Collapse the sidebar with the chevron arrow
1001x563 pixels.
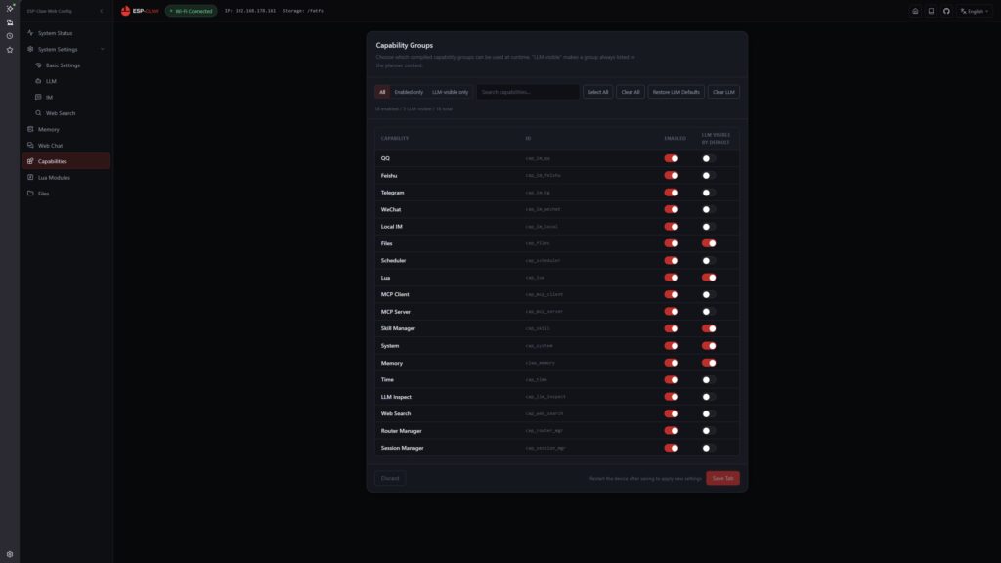[x=101, y=11]
